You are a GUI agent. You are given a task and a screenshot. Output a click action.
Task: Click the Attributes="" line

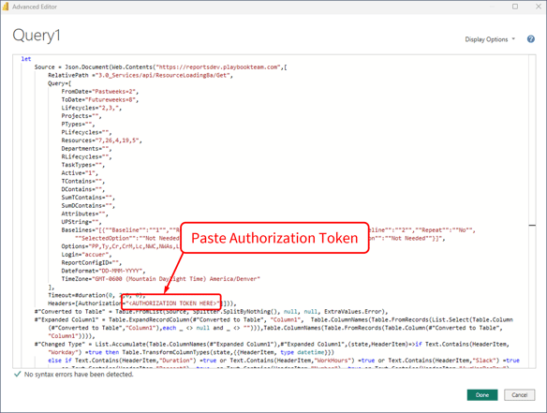[x=85, y=214]
